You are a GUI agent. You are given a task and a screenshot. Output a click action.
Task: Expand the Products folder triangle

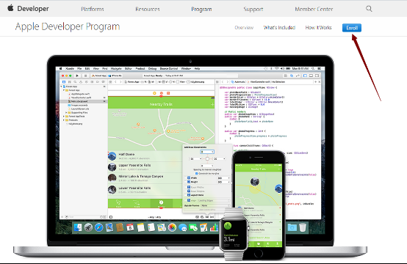coord(64,120)
